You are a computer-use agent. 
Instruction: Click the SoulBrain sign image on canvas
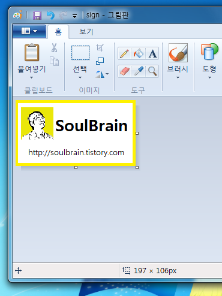pos(76,133)
